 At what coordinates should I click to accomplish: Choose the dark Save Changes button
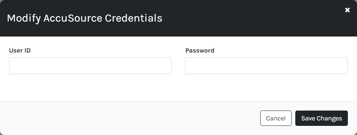(322, 118)
